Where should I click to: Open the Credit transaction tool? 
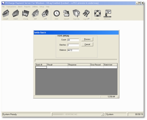pyautogui.click(x=6, y=14)
